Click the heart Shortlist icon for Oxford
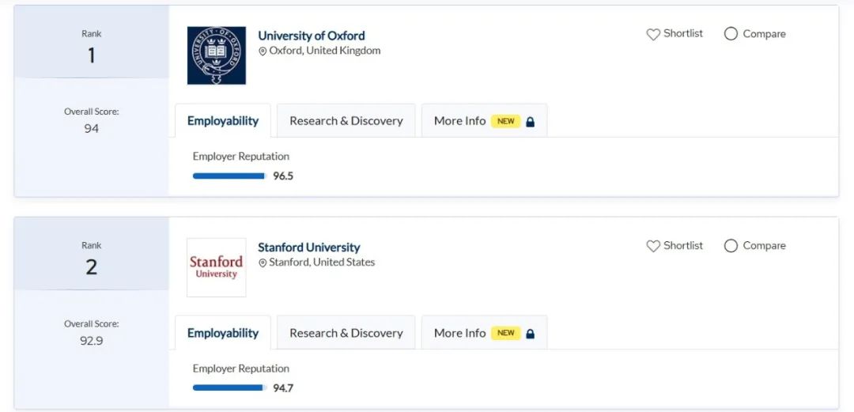 tap(653, 34)
